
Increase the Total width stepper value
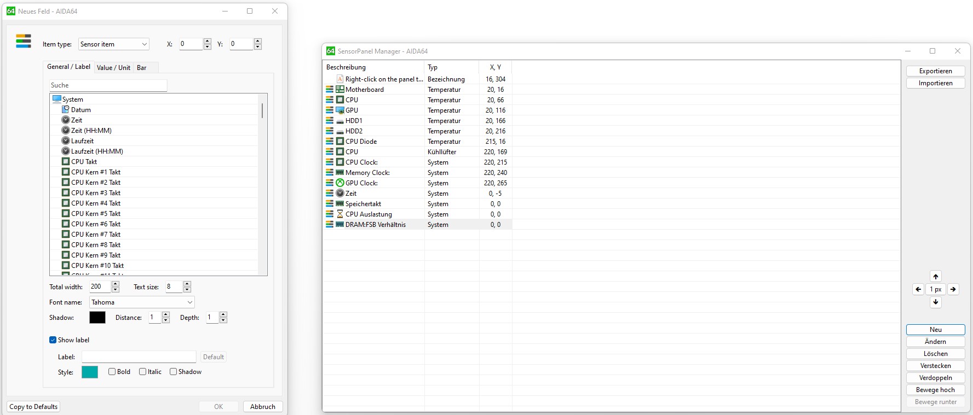(x=116, y=284)
